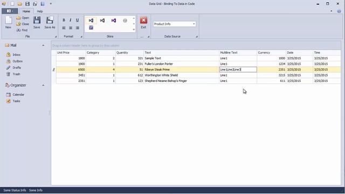Viewport: 345px width, 194px height.
Task: Save using the large Save ribbon button
Action: coord(37,23)
